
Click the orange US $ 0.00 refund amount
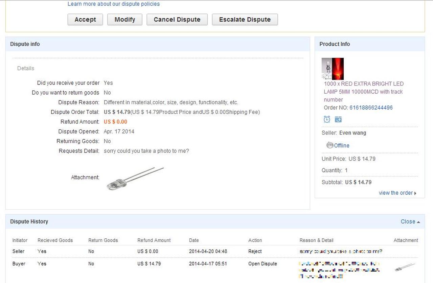click(115, 122)
